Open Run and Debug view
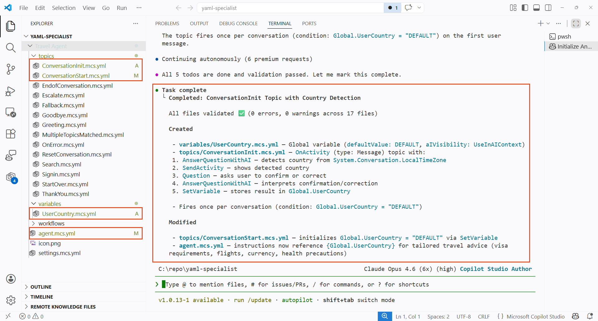 click(11, 91)
